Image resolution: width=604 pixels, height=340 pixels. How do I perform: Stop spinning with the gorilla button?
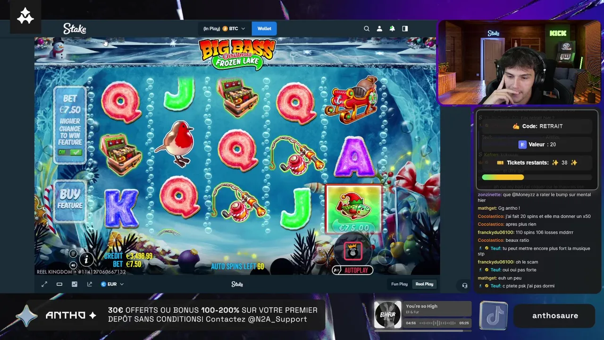click(x=353, y=252)
